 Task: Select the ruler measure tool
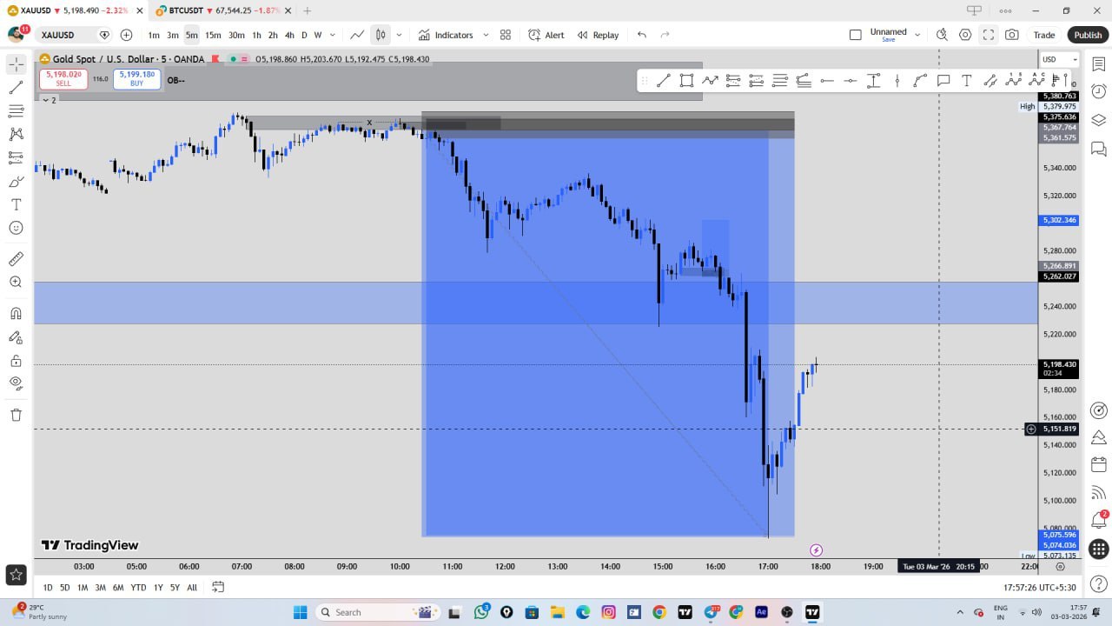pos(16,259)
